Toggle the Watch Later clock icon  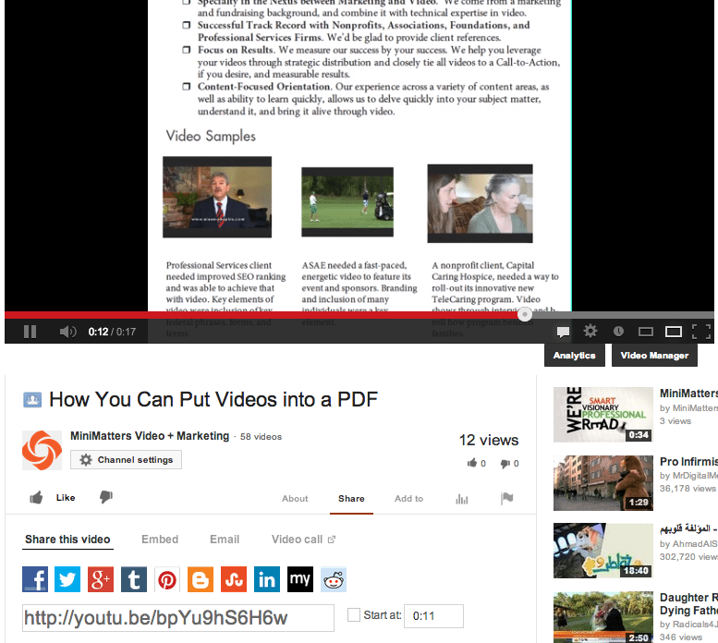[618, 332]
